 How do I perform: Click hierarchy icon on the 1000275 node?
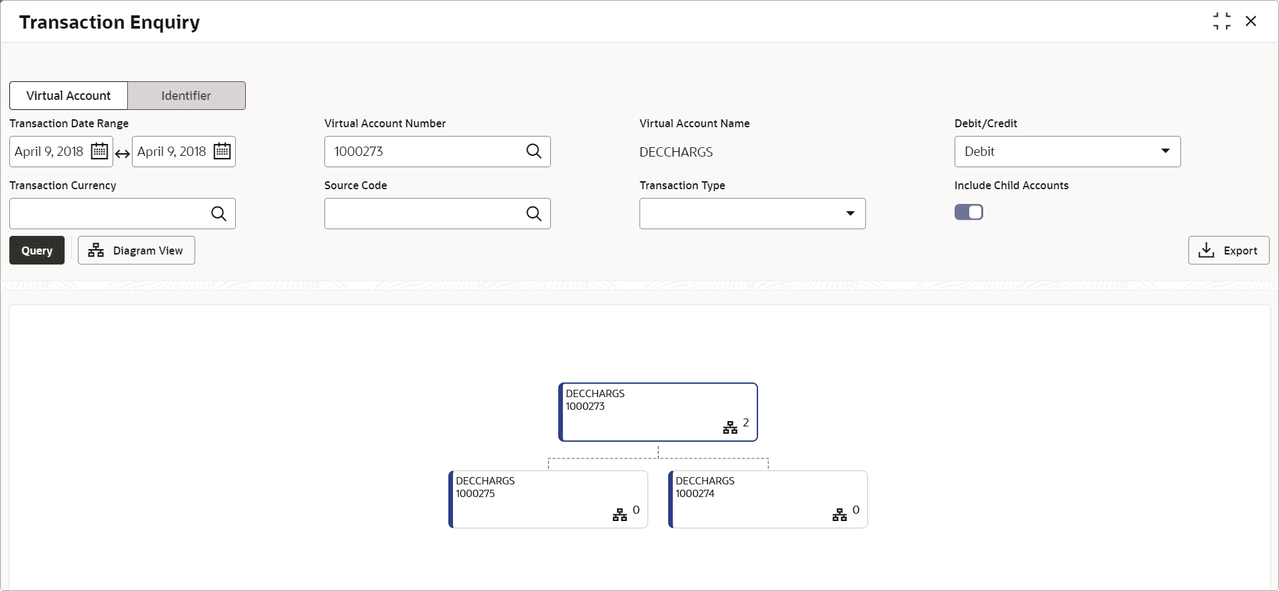tap(620, 515)
